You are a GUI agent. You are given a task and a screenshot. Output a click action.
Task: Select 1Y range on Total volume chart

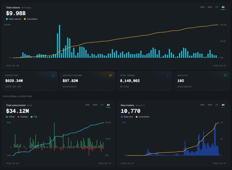point(217,7)
